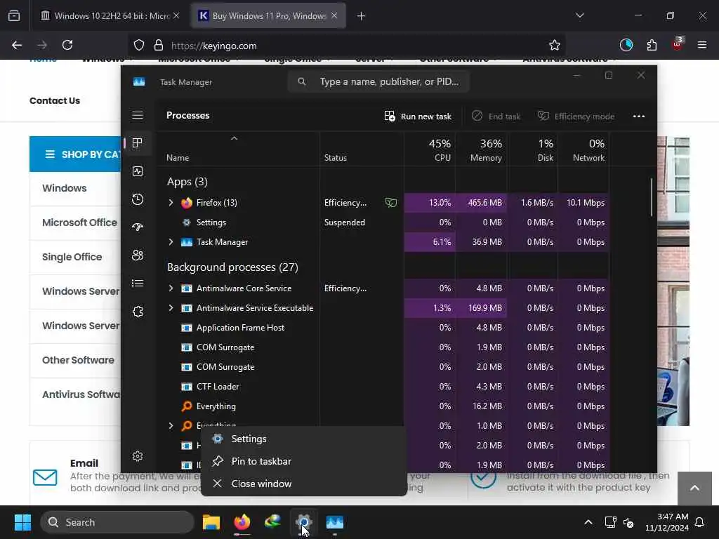Open the Microsoft Office category link
This screenshot has height=539, width=719.
[x=80, y=222]
